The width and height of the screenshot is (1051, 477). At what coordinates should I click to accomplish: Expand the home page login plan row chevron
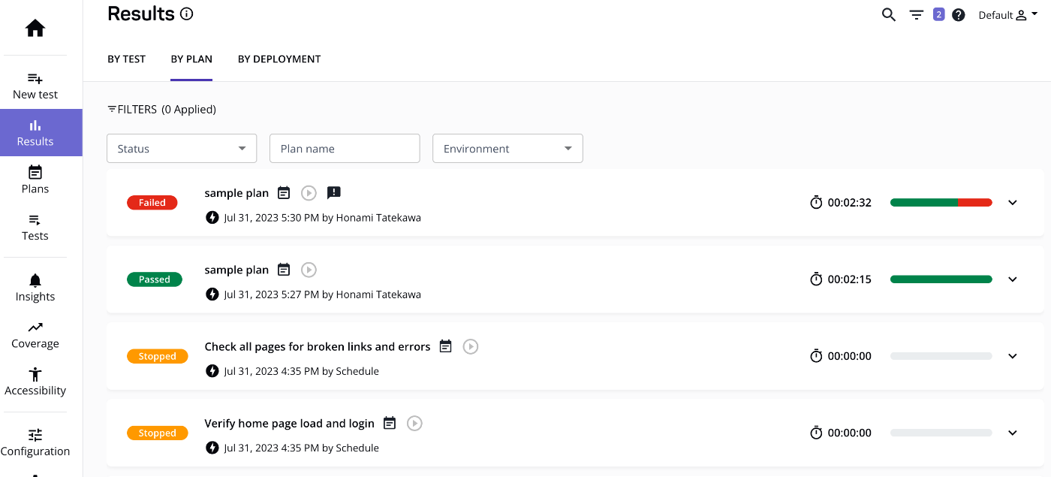point(1013,433)
